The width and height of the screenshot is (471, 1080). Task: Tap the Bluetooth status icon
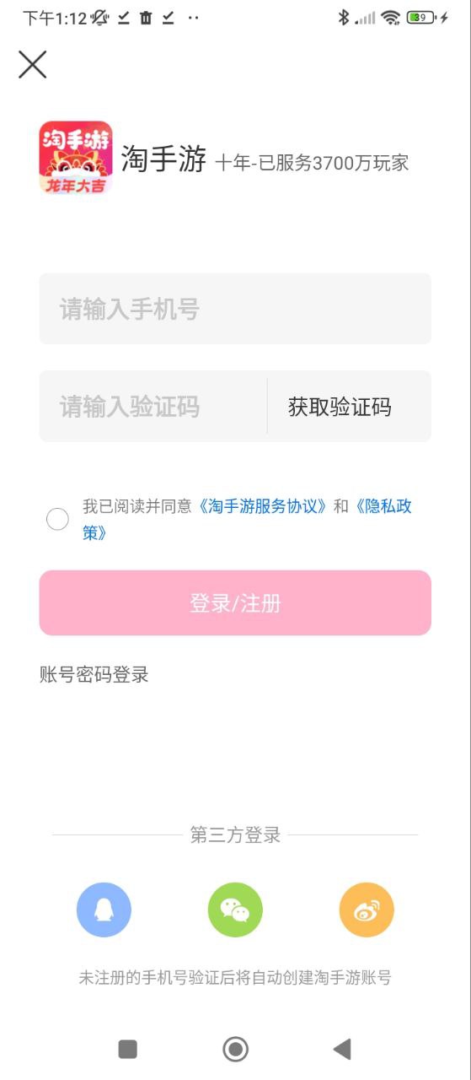pos(343,18)
